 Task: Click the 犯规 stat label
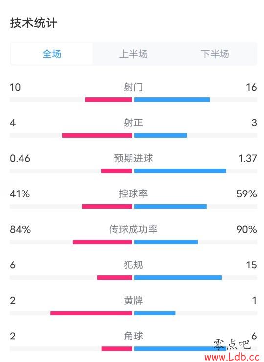tap(133, 265)
